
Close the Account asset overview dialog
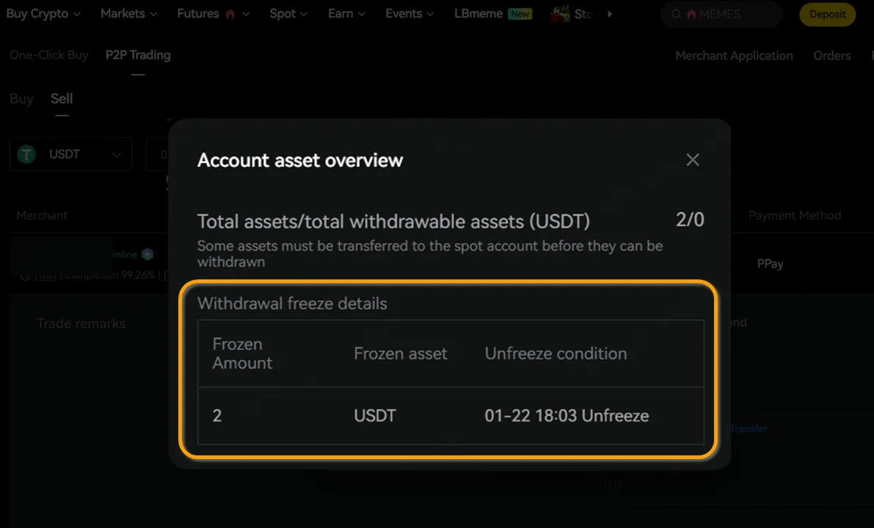coord(692,160)
